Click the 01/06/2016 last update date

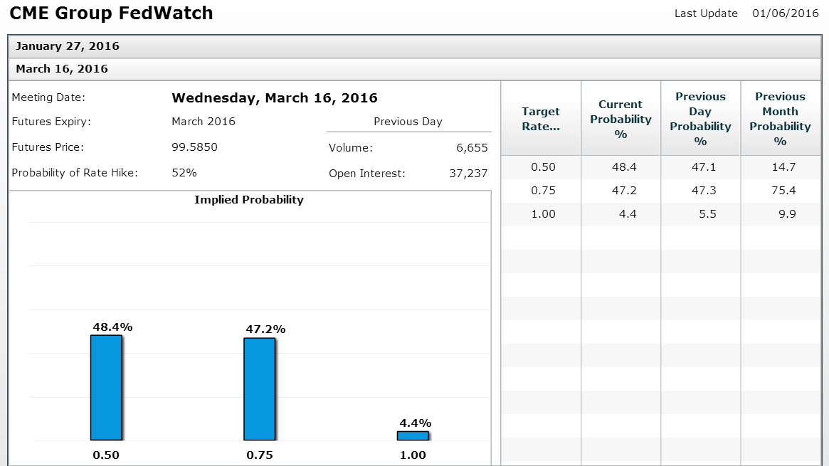pos(786,14)
